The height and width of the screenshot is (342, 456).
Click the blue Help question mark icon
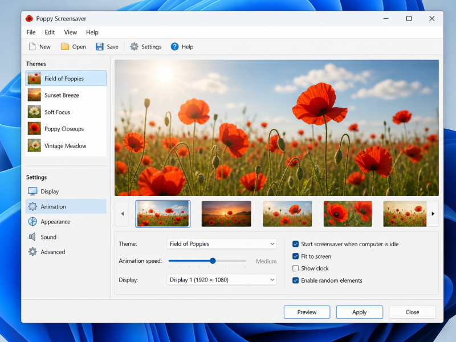tap(174, 47)
